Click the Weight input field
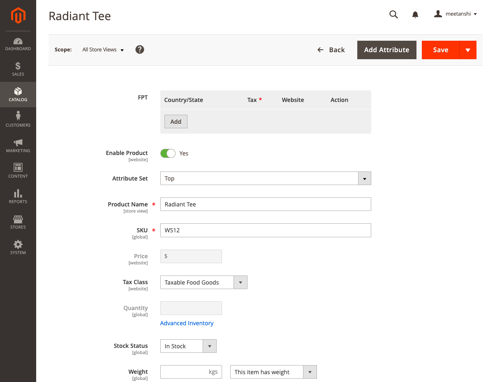495x382 pixels. (191, 372)
